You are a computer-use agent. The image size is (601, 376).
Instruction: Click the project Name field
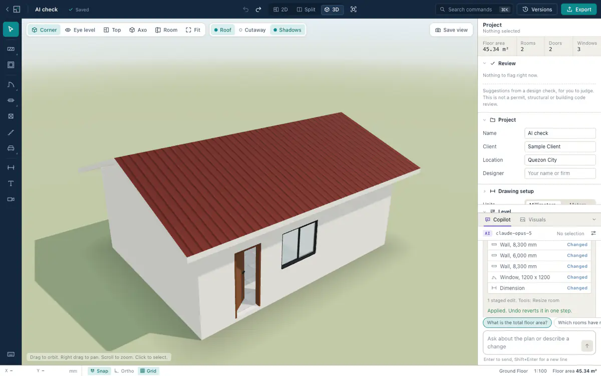tap(560, 133)
